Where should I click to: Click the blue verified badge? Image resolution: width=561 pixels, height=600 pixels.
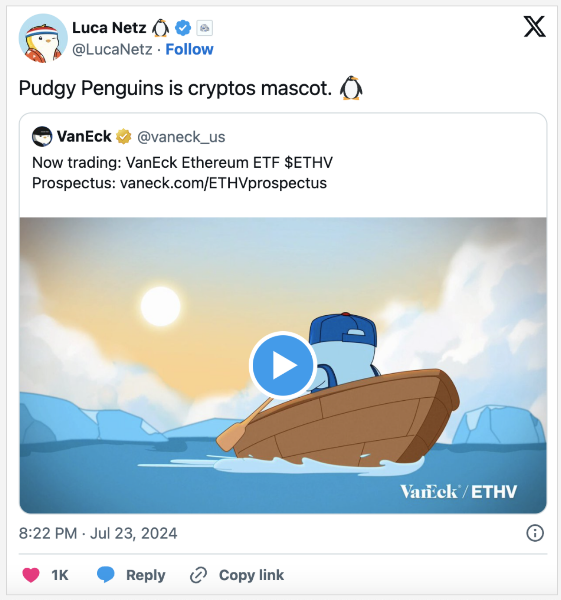(183, 28)
